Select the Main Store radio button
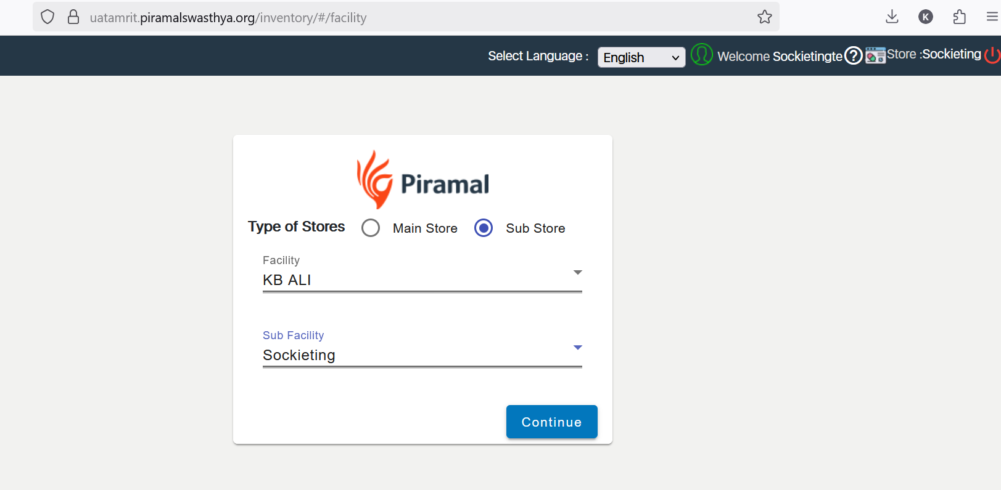The width and height of the screenshot is (1001, 490). point(371,228)
